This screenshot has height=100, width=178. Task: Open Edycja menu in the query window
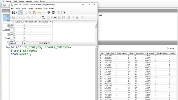(18, 8)
